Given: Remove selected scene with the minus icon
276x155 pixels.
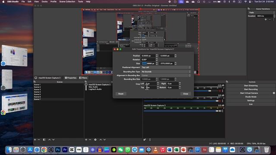Looking at the screenshot, I should click(x=39, y=139).
